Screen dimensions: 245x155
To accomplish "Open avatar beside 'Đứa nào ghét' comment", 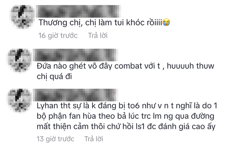I will point(20,60).
